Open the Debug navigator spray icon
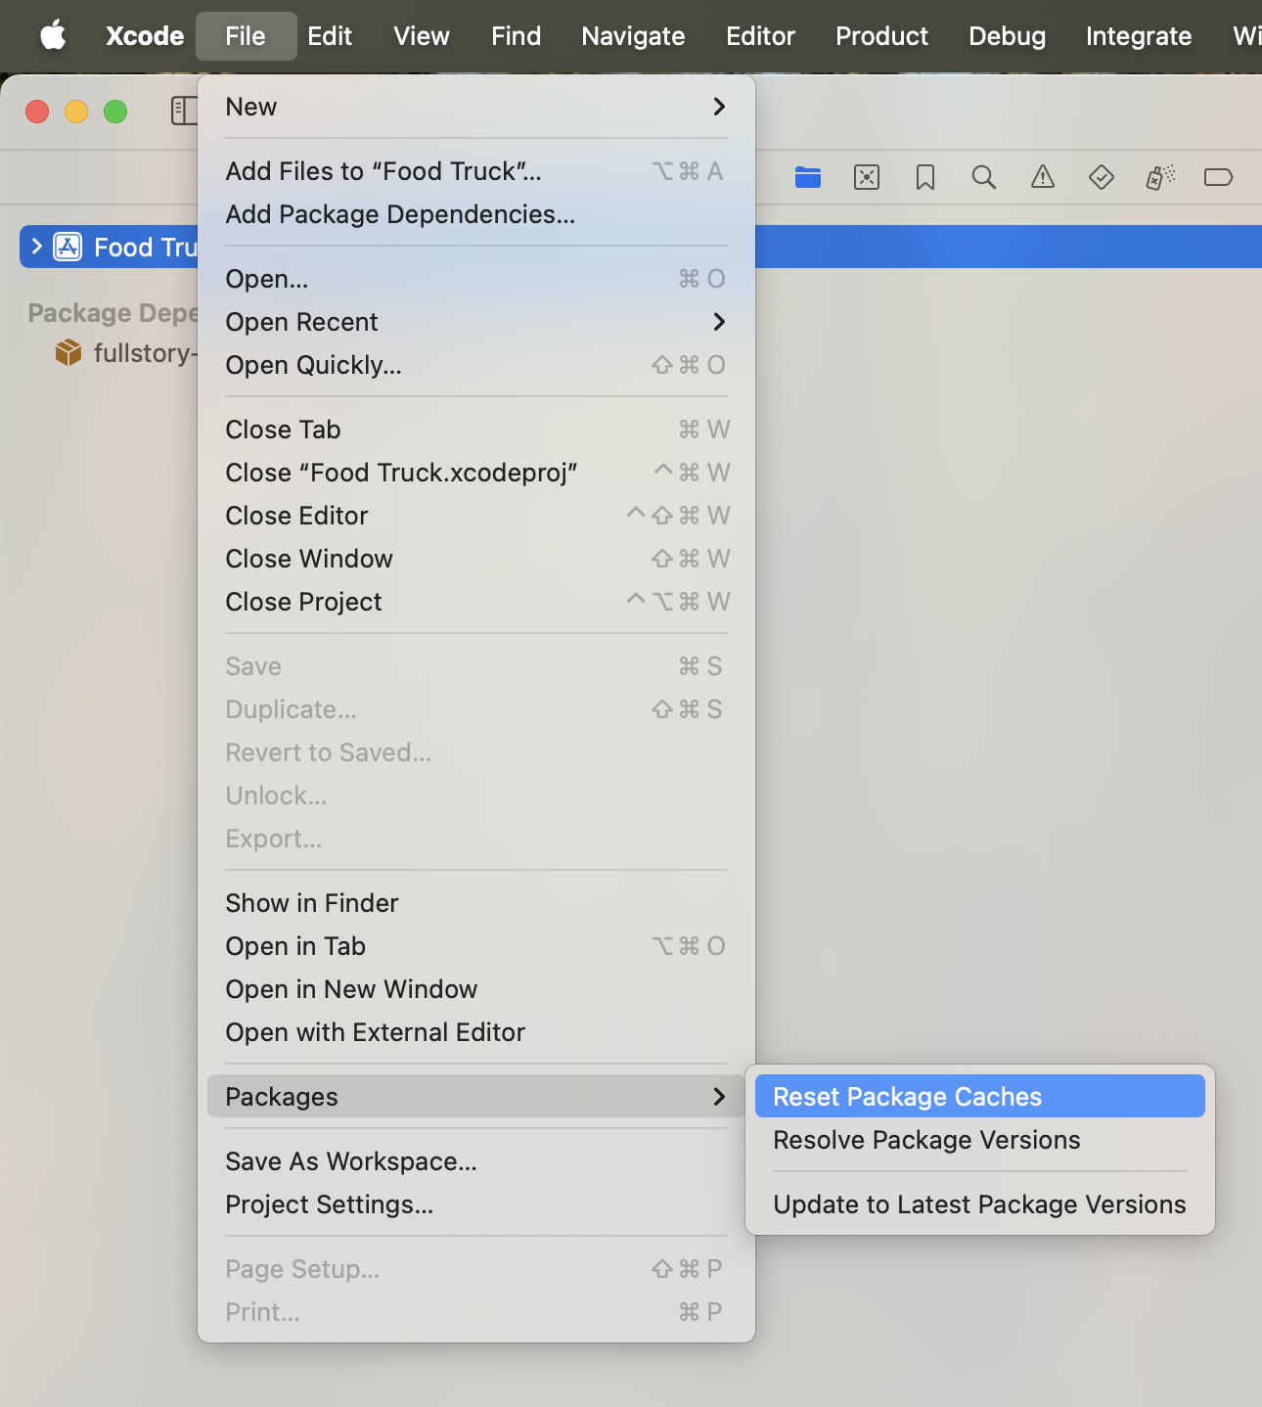 (x=1160, y=177)
